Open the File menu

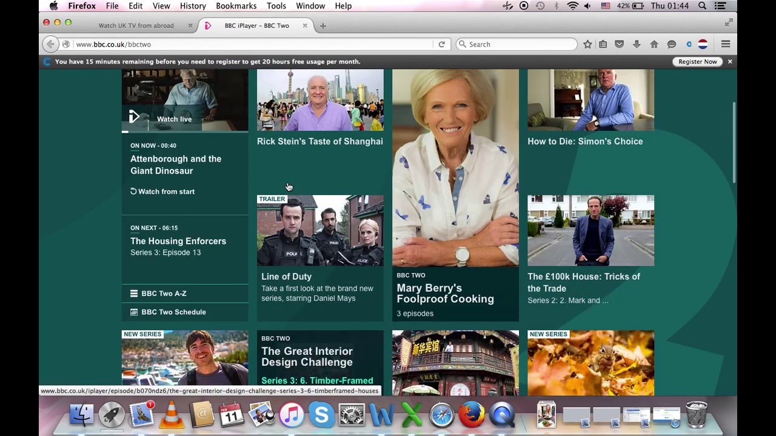(112, 5)
